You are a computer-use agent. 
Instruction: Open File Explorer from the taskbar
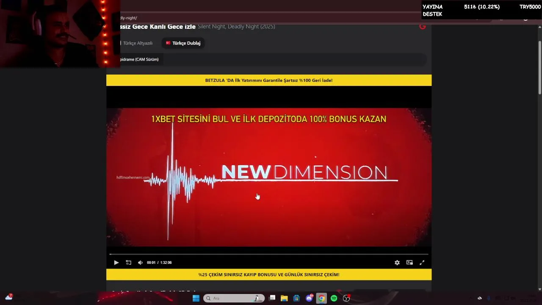point(284,298)
